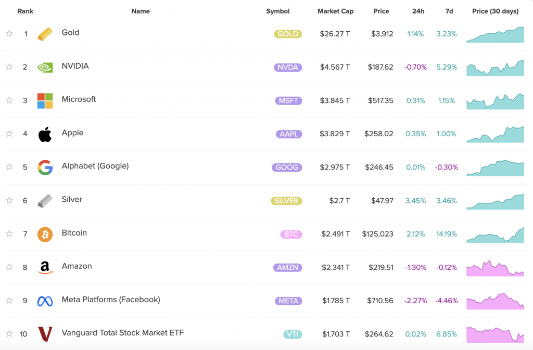Open the Alphabet (Google) name link

coord(95,166)
